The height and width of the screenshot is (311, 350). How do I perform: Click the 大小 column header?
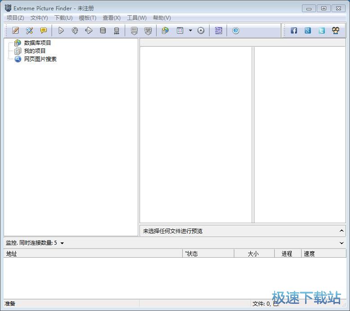tap(254, 254)
